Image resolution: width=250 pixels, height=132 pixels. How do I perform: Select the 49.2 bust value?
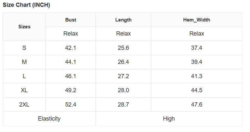[x=71, y=90]
